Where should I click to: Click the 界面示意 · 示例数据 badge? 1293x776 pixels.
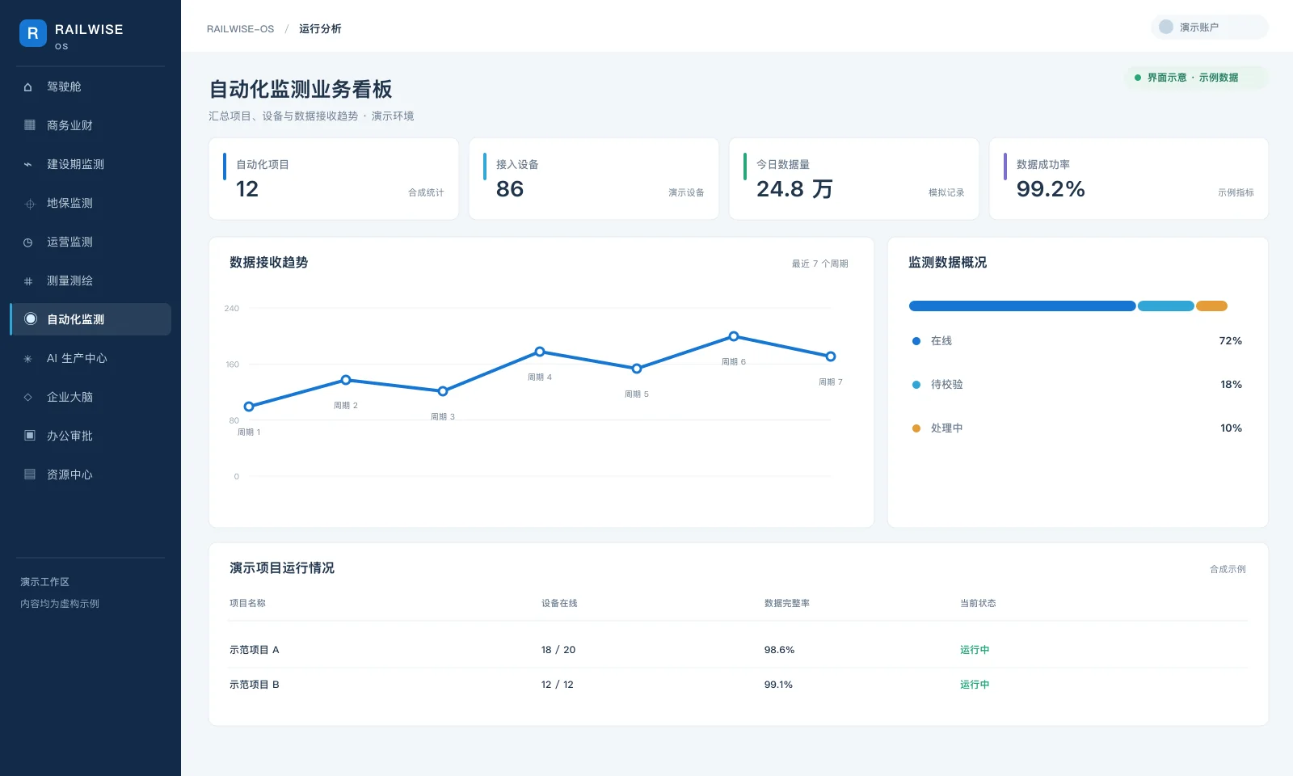(1196, 78)
